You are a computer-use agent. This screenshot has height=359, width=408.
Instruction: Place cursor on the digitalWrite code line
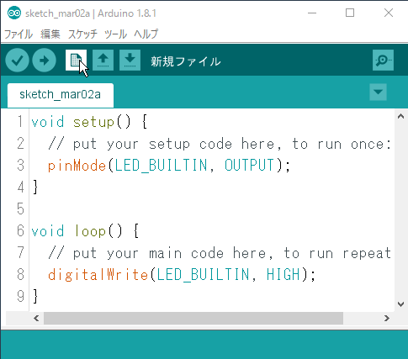point(182,274)
